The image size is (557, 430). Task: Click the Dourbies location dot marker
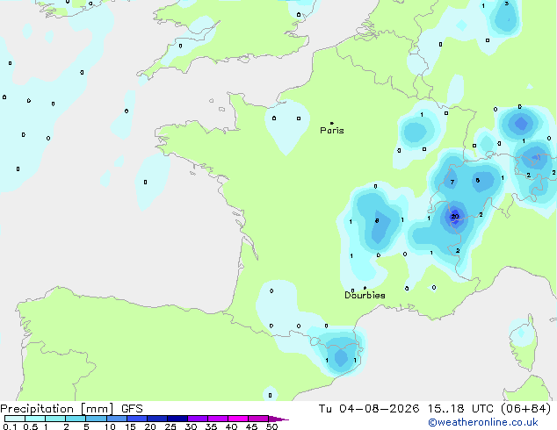[x=365, y=288]
